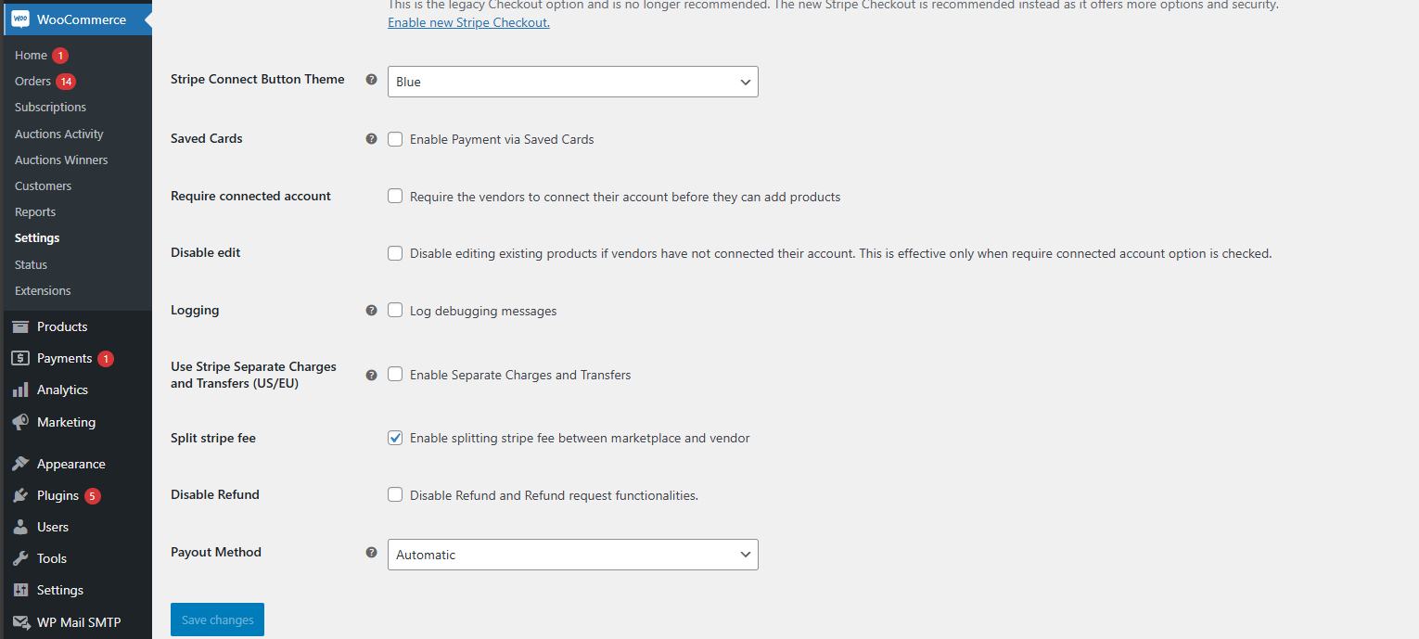1419x639 pixels.
Task: Go to Auctions Winners in sidebar
Action: pyautogui.click(x=61, y=160)
